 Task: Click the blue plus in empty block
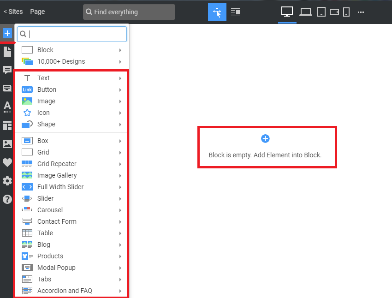(x=265, y=138)
